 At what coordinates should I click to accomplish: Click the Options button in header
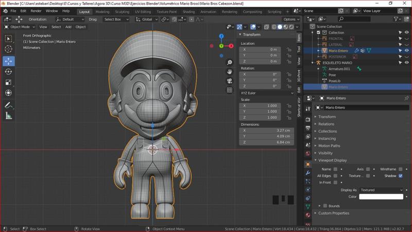pyautogui.click(x=289, y=19)
